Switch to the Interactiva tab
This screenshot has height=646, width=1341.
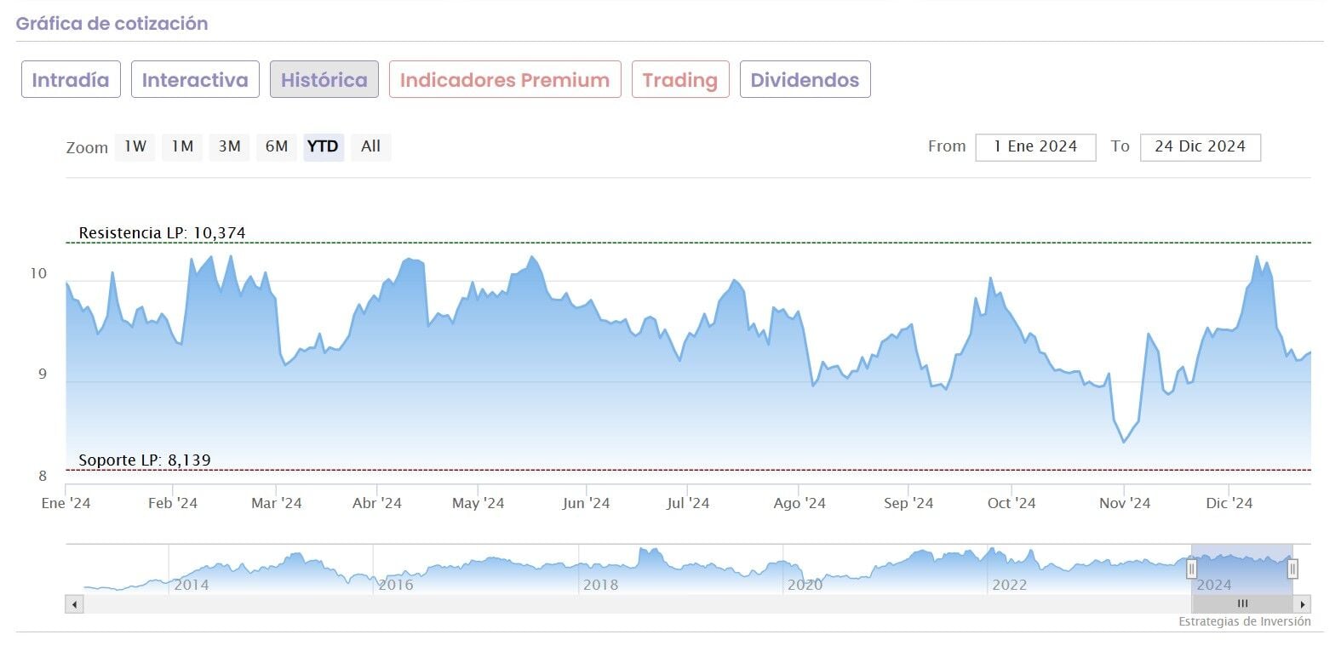coord(195,80)
